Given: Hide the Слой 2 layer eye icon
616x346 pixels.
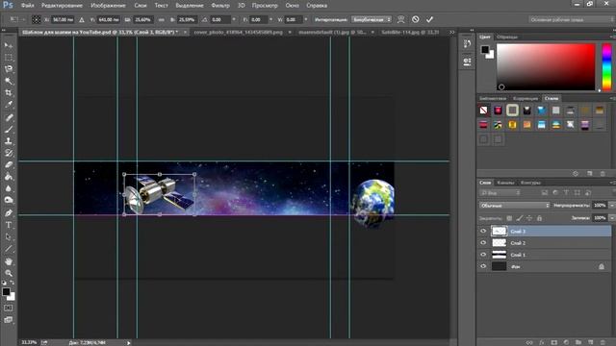Looking at the screenshot, I should pyautogui.click(x=483, y=243).
